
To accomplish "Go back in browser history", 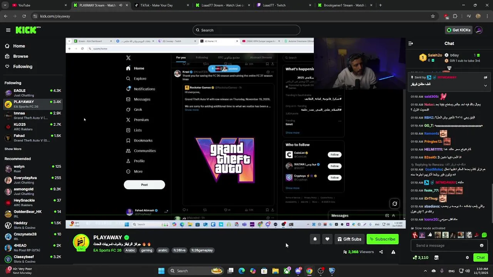I will 5,16.
